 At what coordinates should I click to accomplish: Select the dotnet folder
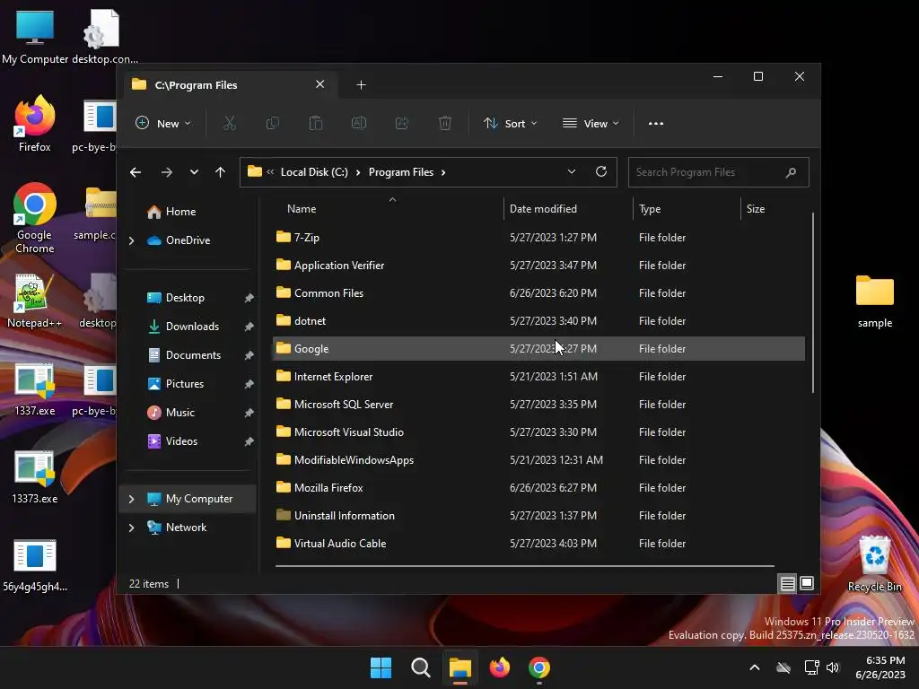(x=538, y=321)
